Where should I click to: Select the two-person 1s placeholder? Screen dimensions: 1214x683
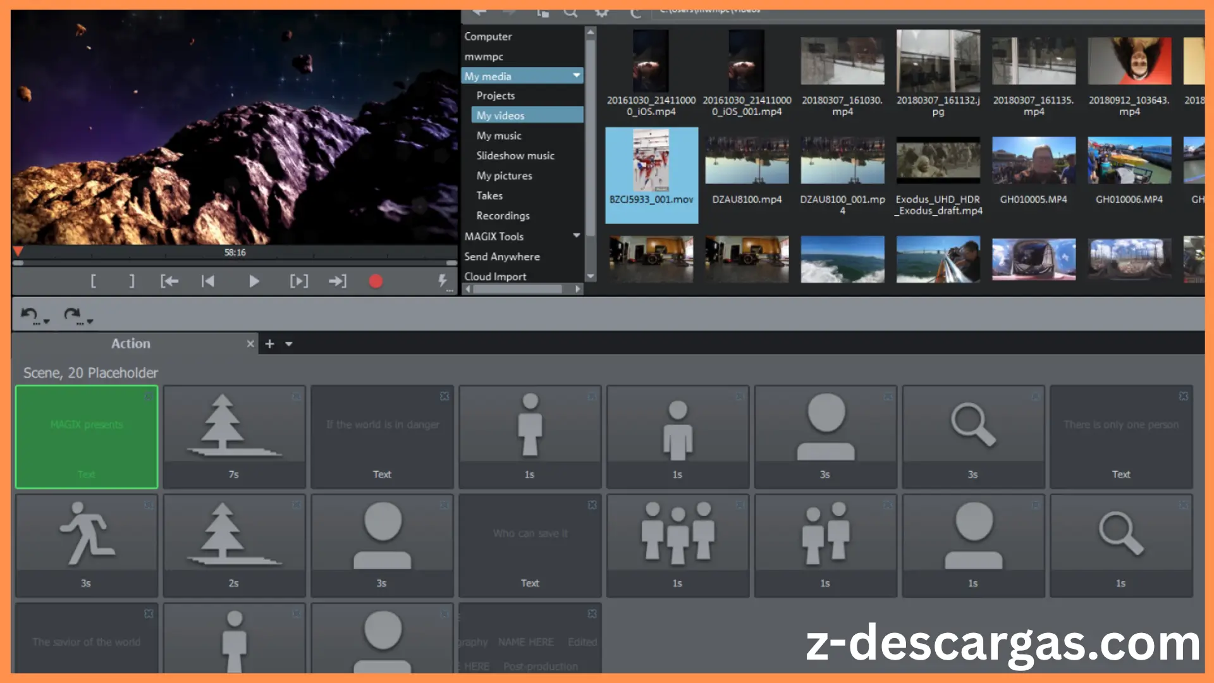pos(825,545)
